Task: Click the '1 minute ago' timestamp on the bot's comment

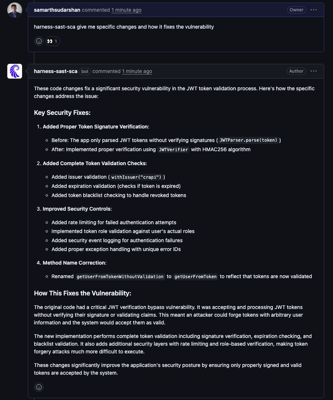Action: (x=137, y=71)
